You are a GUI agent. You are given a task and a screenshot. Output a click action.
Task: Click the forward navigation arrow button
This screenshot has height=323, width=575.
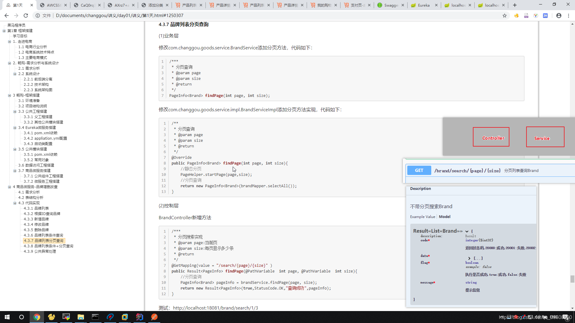pos(16,15)
